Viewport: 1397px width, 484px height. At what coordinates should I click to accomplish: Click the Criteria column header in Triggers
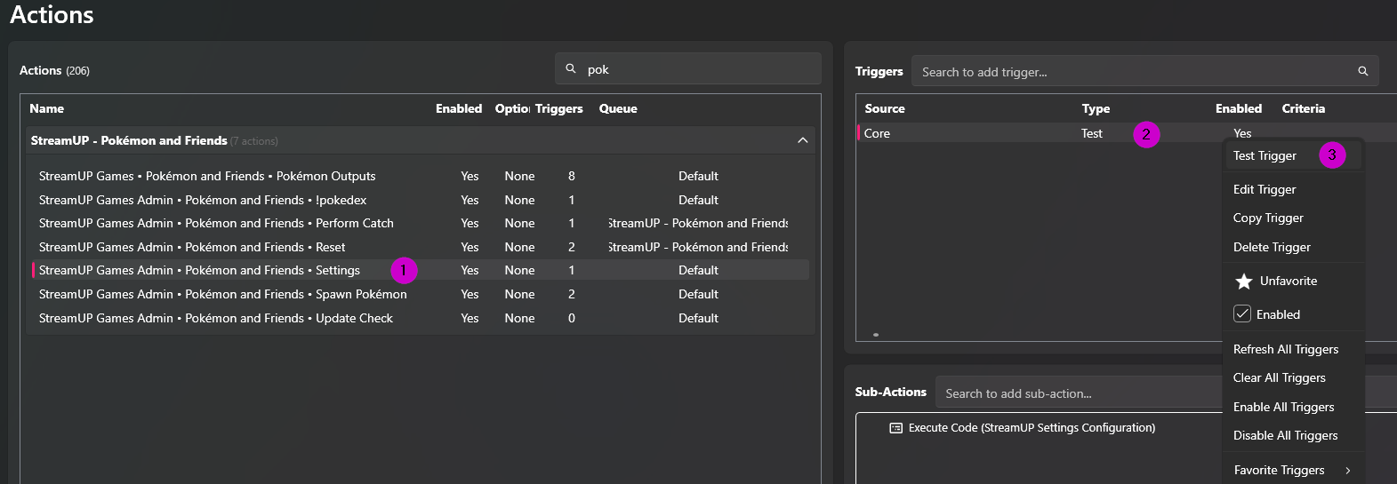pos(1303,108)
